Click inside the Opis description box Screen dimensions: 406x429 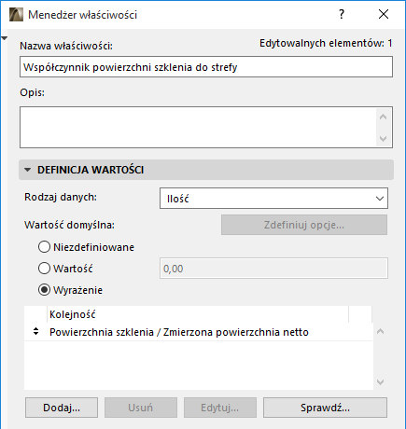pyautogui.click(x=198, y=127)
